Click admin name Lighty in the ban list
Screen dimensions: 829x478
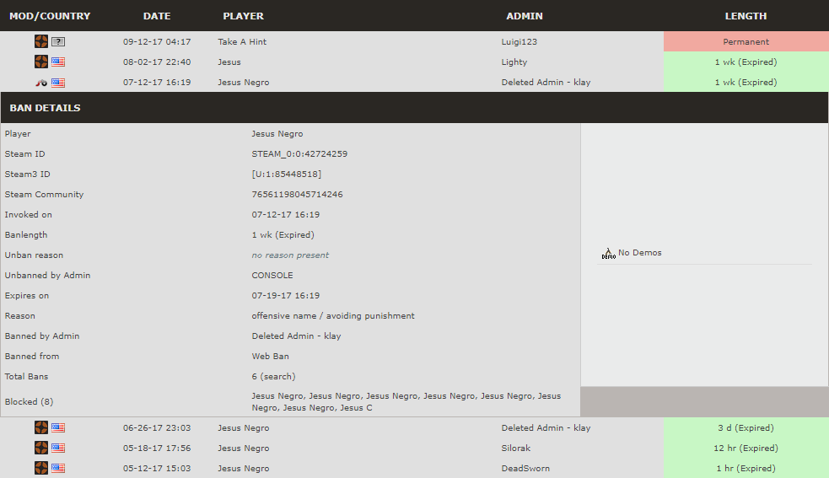pos(514,62)
